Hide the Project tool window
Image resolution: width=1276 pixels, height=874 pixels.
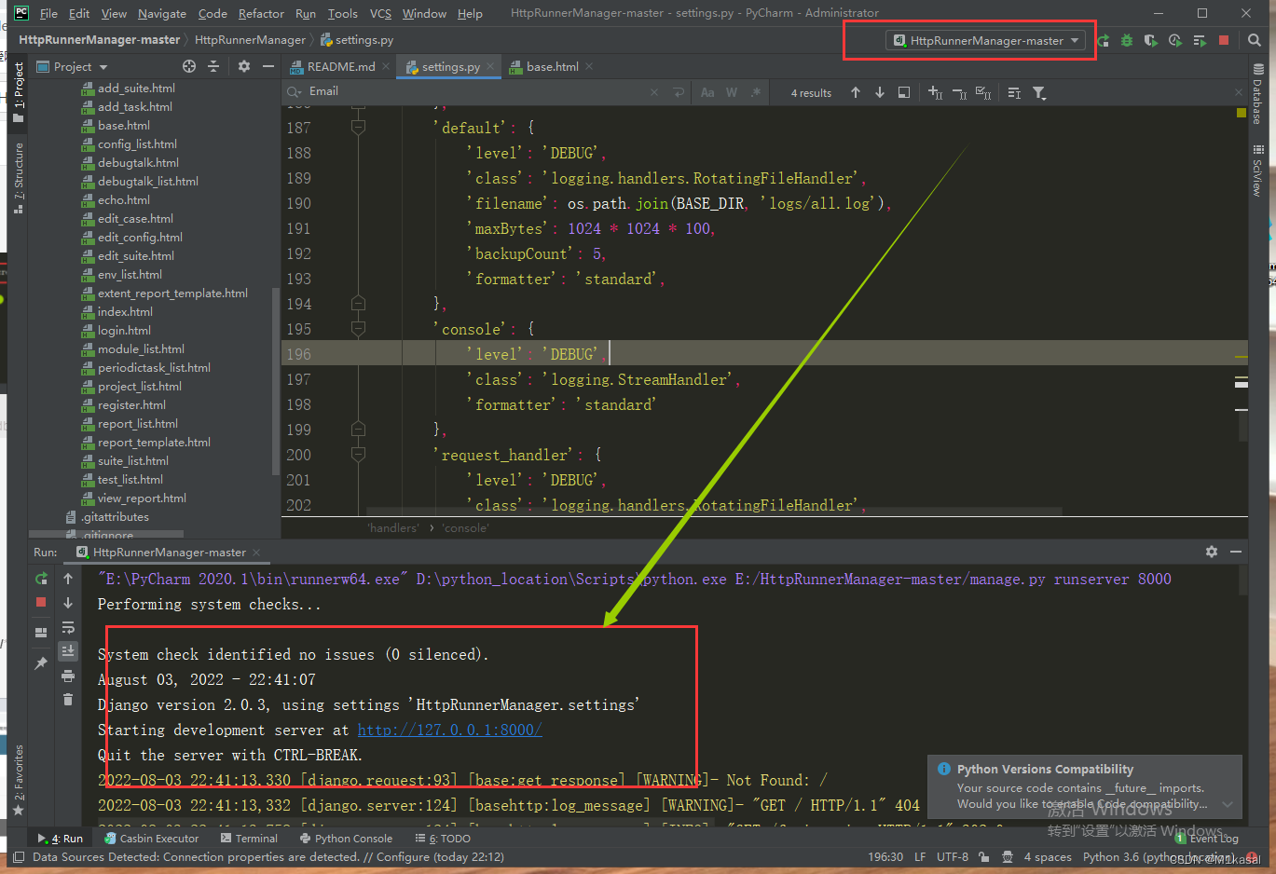click(x=268, y=66)
